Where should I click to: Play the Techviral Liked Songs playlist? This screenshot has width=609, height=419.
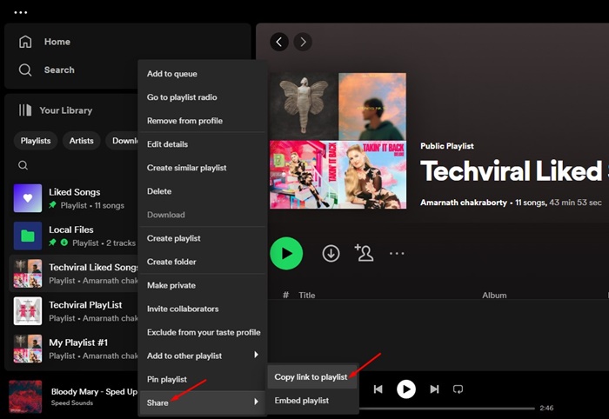point(286,253)
